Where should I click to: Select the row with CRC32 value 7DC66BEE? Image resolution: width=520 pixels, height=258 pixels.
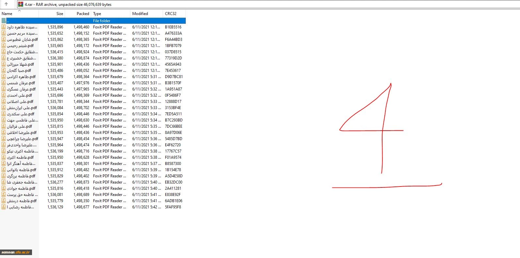[173, 126]
